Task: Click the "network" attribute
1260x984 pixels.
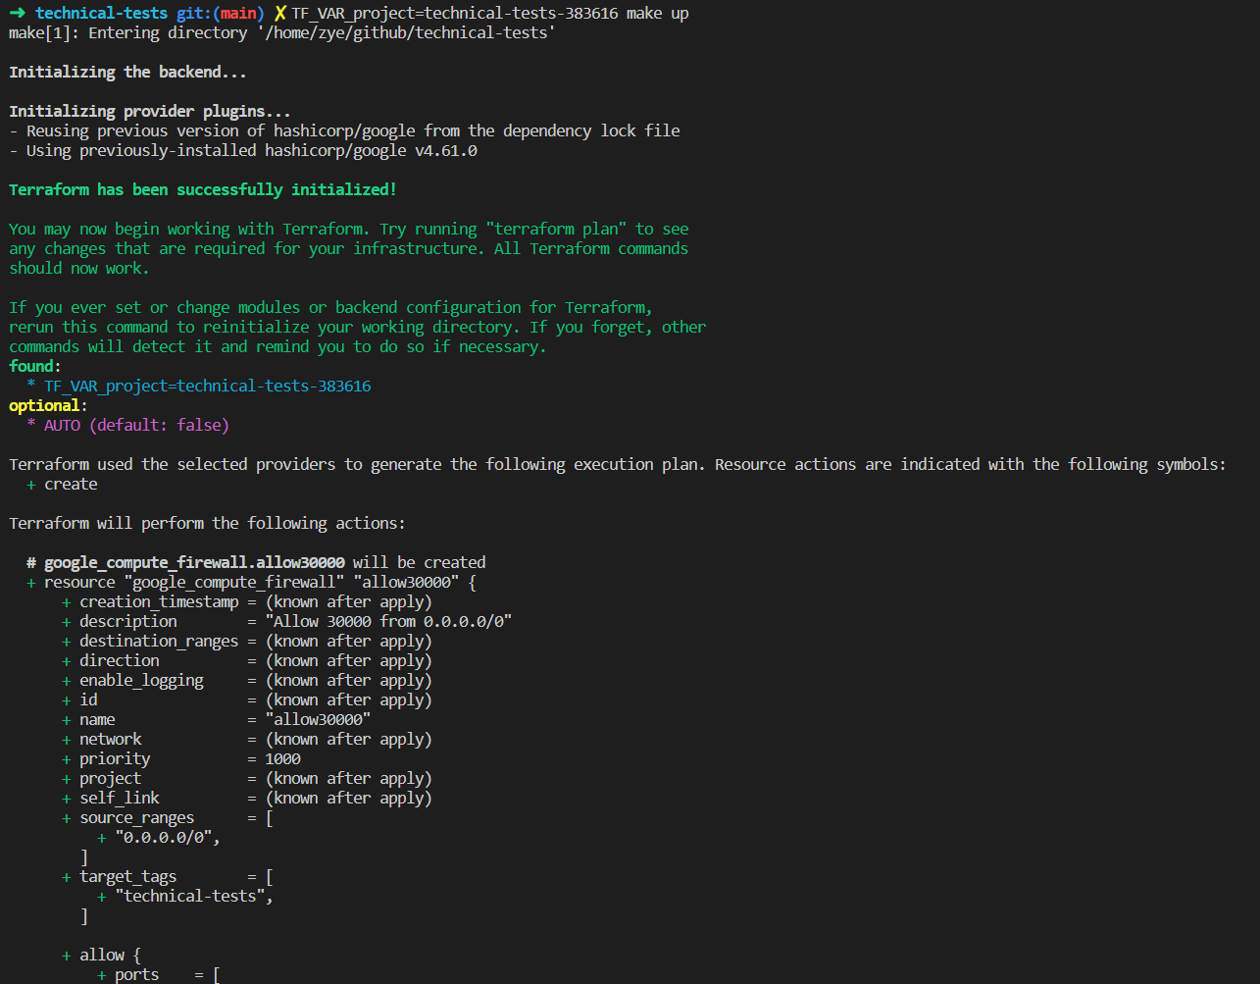Action: point(111,739)
